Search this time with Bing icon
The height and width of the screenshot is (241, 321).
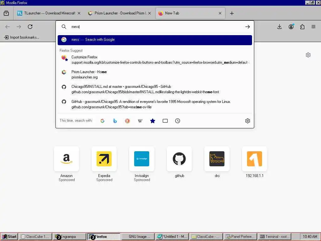(x=115, y=121)
